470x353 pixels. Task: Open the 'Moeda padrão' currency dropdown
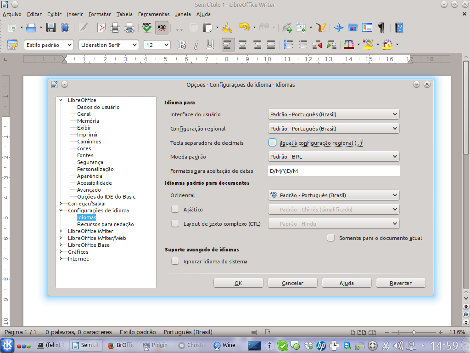point(334,156)
